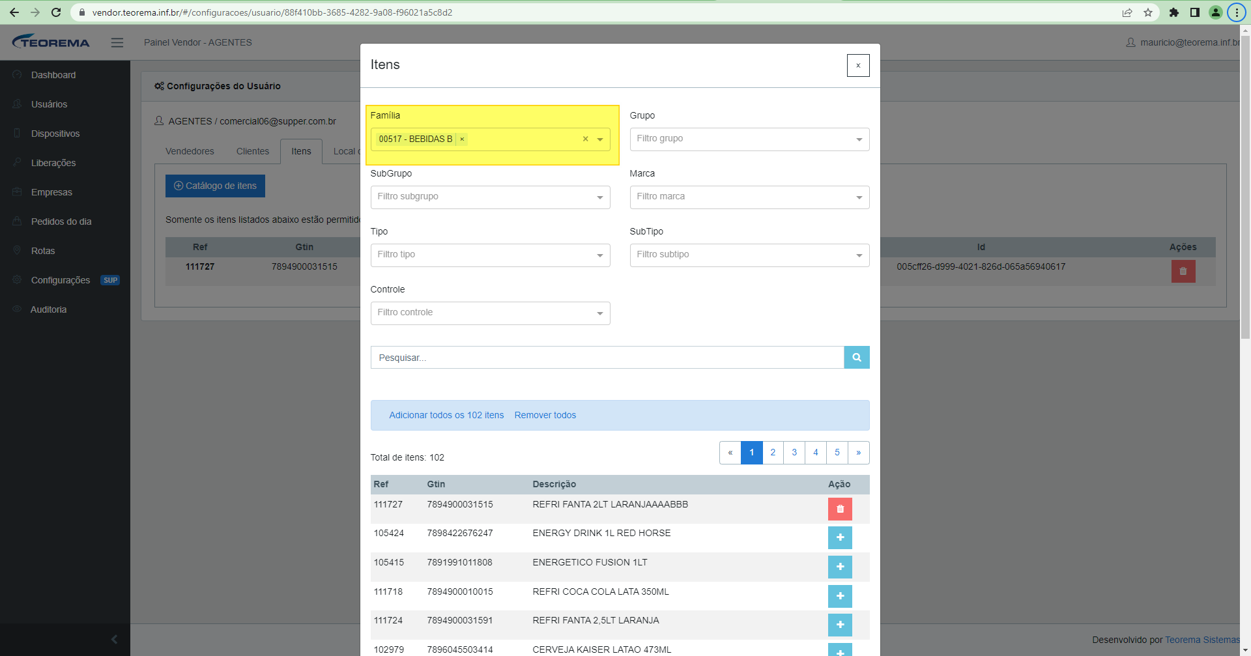
Task: Click the browser back arrow
Action: (x=14, y=12)
